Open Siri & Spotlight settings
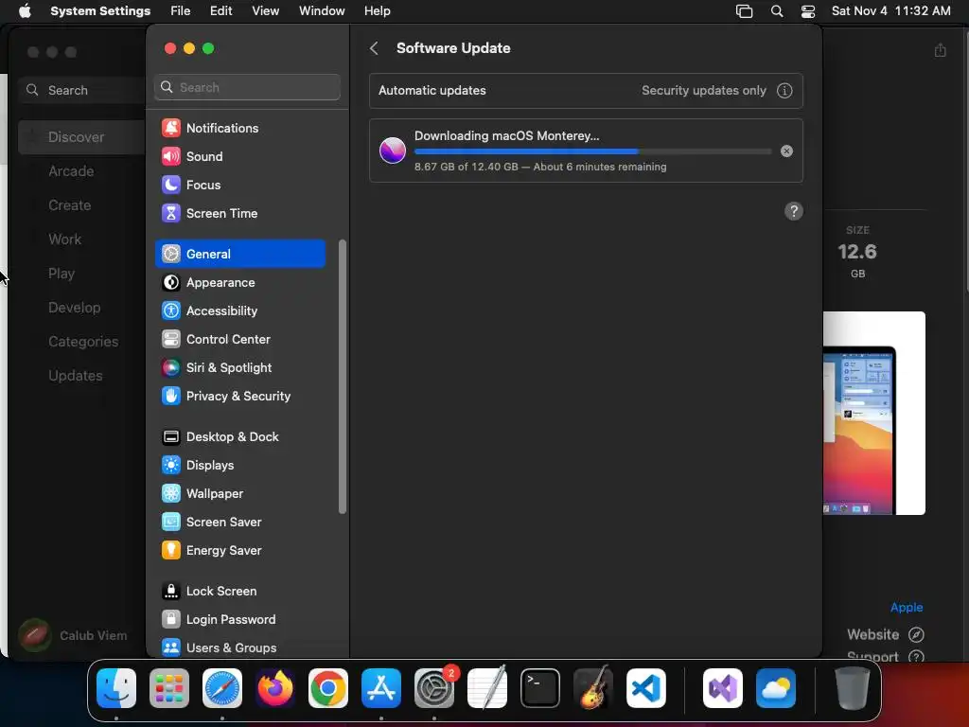Screen dimensions: 969x727 [239, 368]
